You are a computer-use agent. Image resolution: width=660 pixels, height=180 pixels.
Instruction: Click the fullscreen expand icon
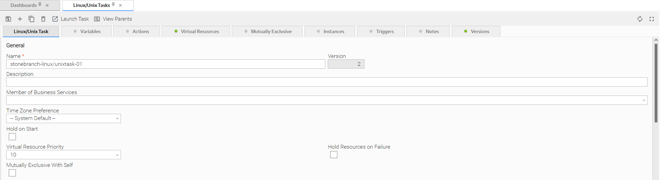(651, 19)
